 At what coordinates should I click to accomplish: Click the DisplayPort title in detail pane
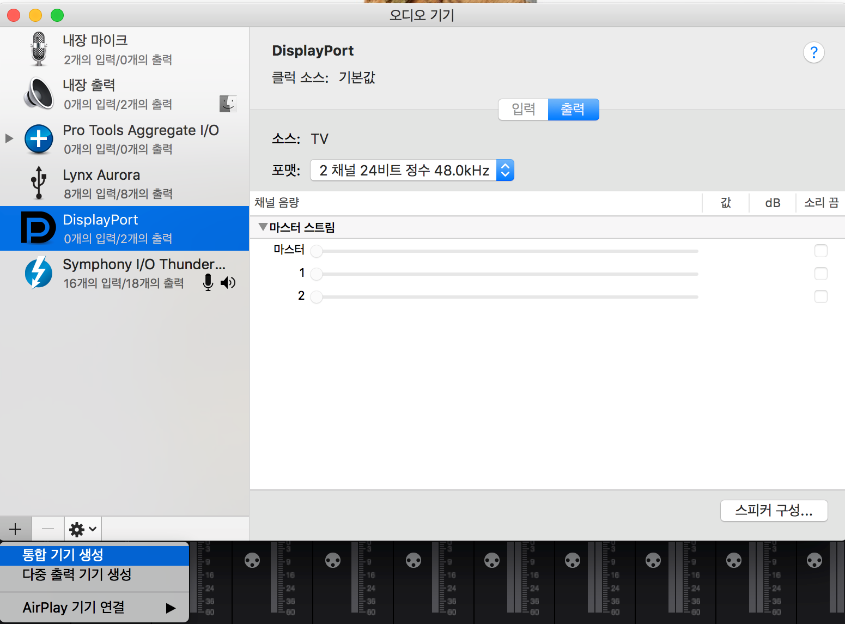(313, 51)
